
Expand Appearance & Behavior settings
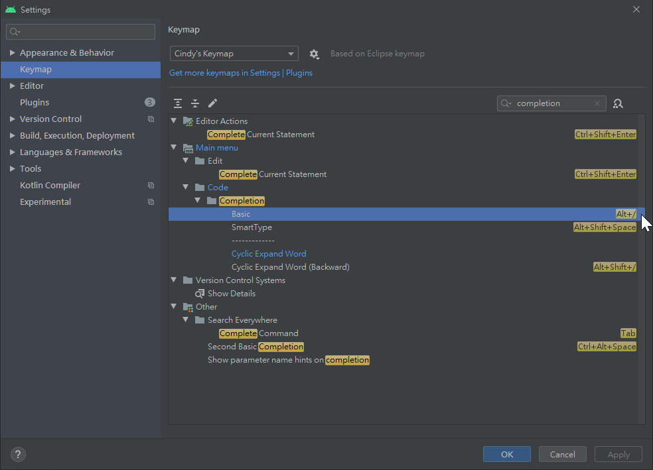[12, 52]
